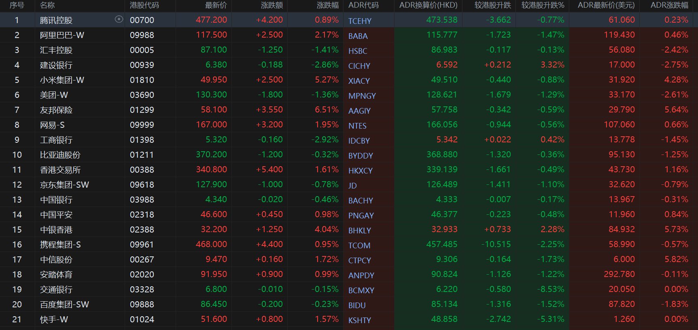The height and width of the screenshot is (330, 698).
Task: Click the NTES ADR code
Action: point(357,126)
